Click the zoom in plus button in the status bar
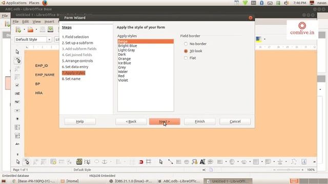328x184 pixels. pyautogui.click(x=302, y=170)
